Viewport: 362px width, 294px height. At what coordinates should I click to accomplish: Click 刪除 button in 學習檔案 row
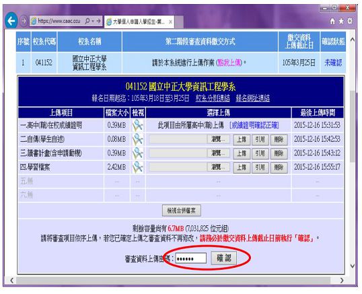point(279,168)
